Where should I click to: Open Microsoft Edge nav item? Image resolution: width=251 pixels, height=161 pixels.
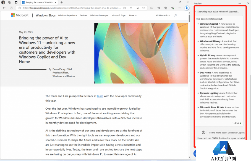119,15
